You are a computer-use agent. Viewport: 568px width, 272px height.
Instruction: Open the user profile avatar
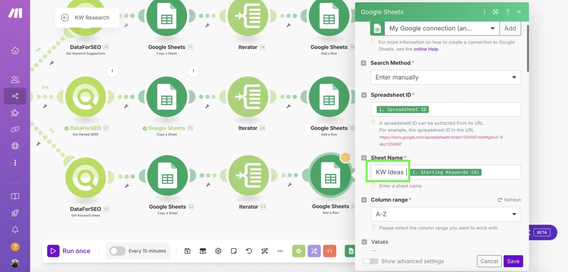[x=15, y=263]
